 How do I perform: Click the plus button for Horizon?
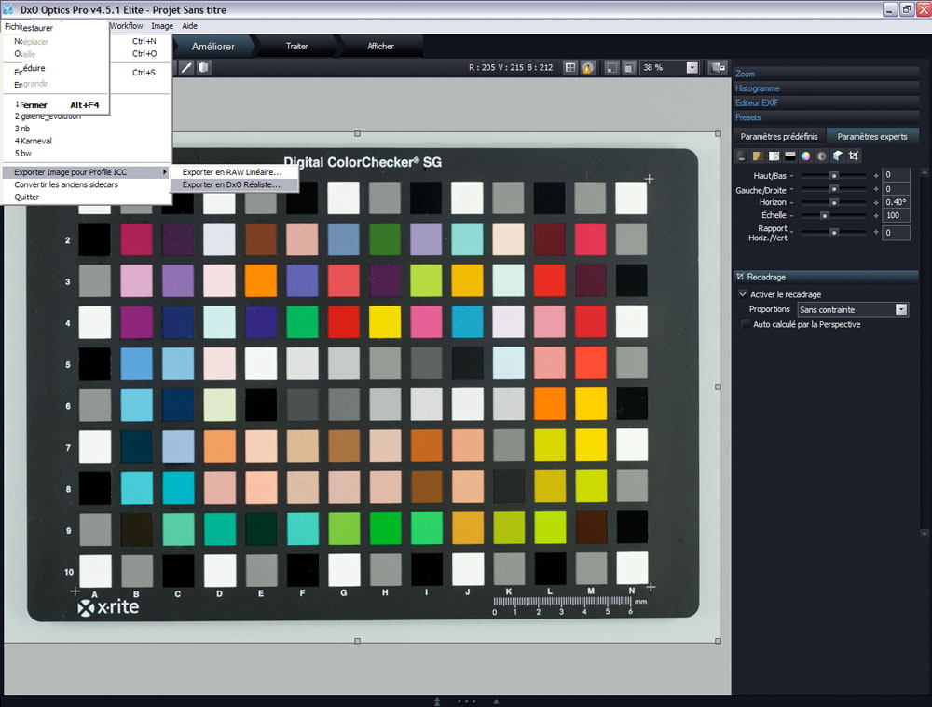[875, 202]
